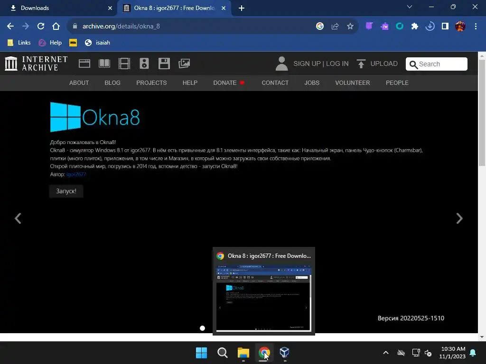Image resolution: width=486 pixels, height=364 pixels.
Task: Open the JOBS menu item
Action: 312,83
